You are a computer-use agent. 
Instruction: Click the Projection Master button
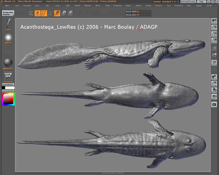tap(8, 13)
